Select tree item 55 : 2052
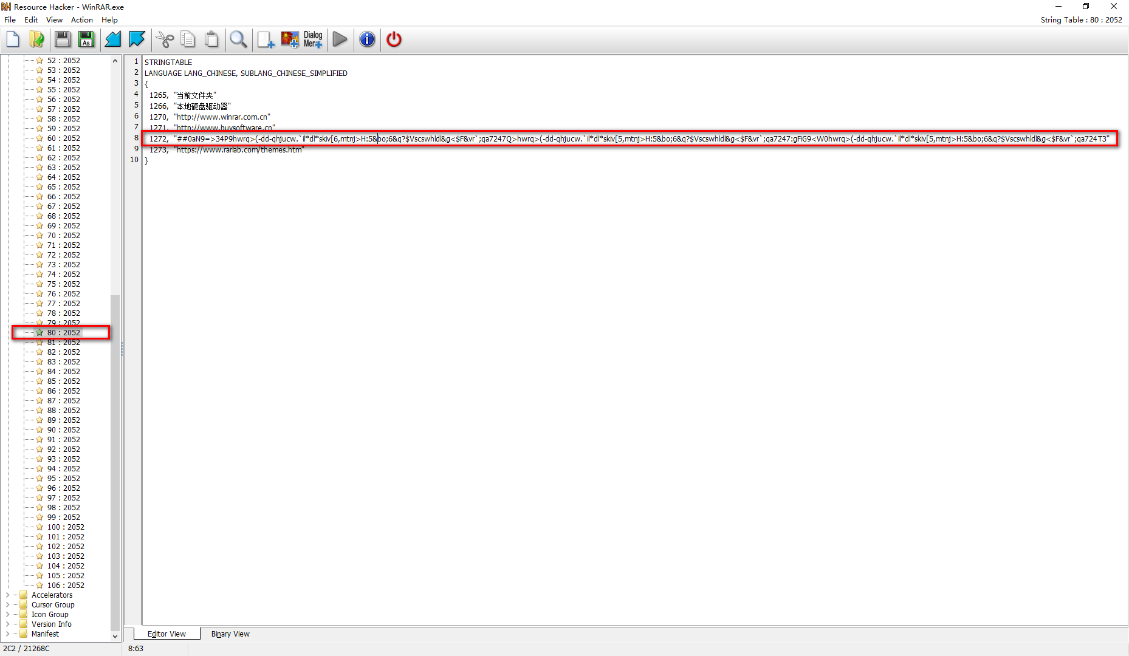The width and height of the screenshot is (1129, 656). (x=63, y=89)
